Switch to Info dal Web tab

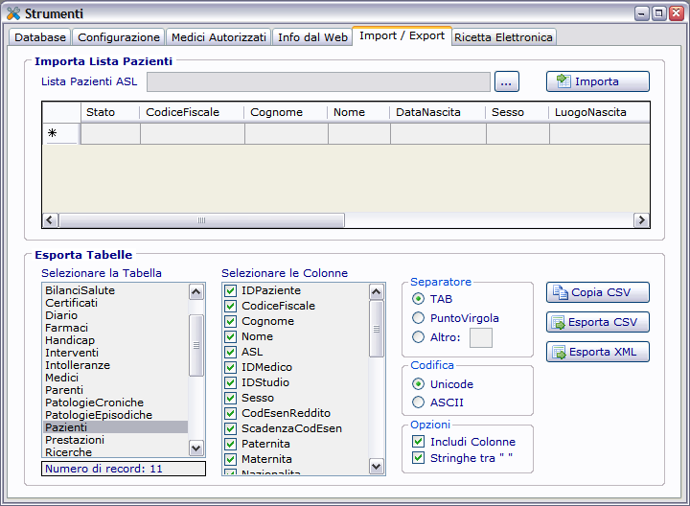(x=312, y=37)
